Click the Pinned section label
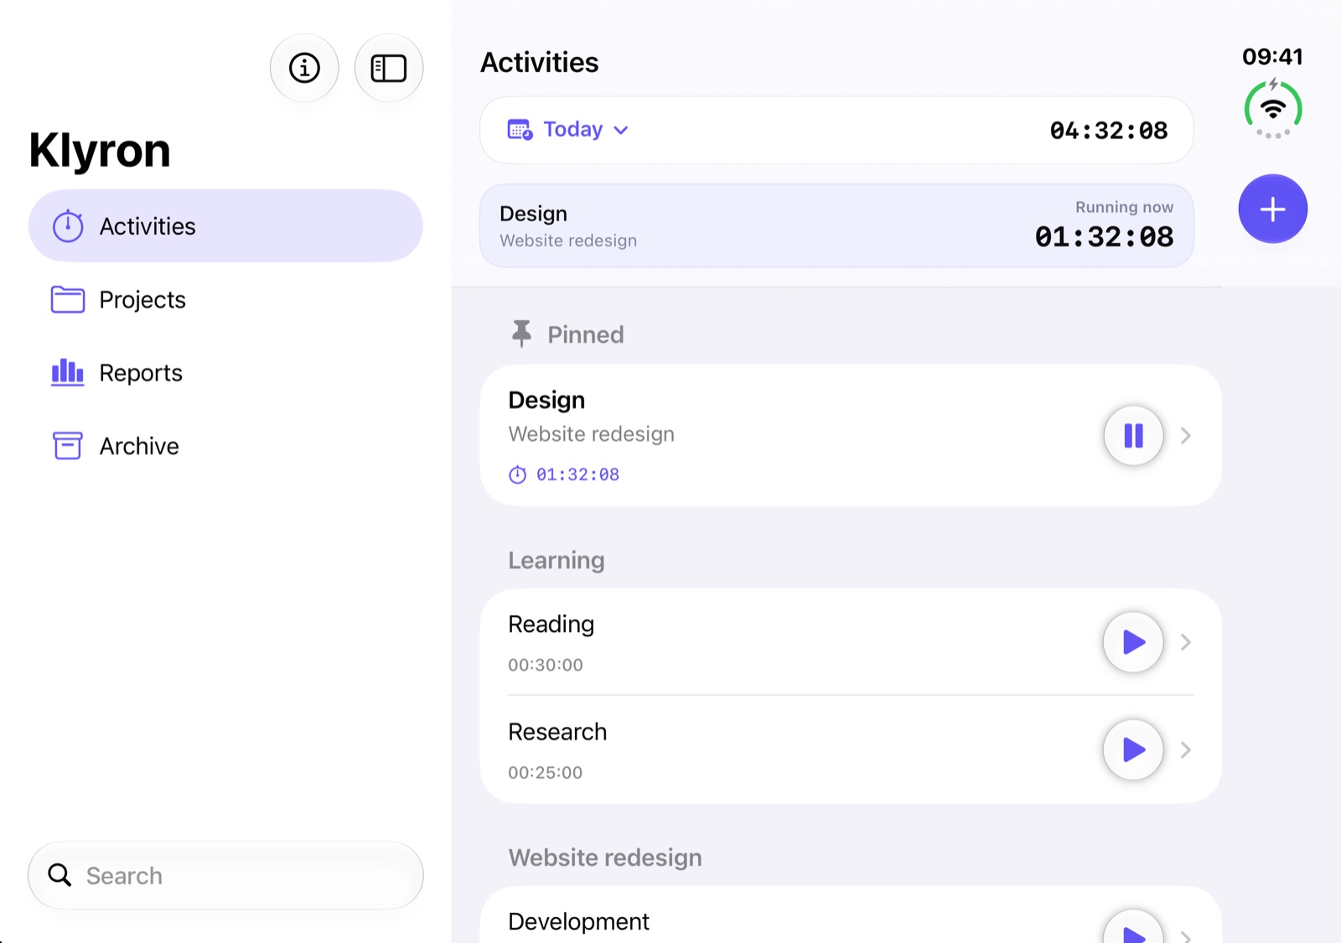Image resolution: width=1341 pixels, height=943 pixels. [x=586, y=334]
